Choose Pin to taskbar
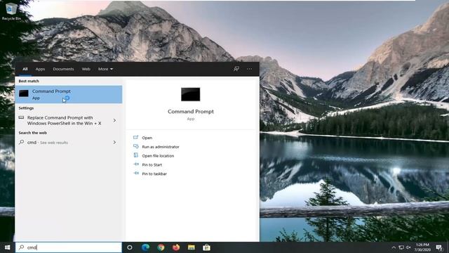 click(154, 174)
